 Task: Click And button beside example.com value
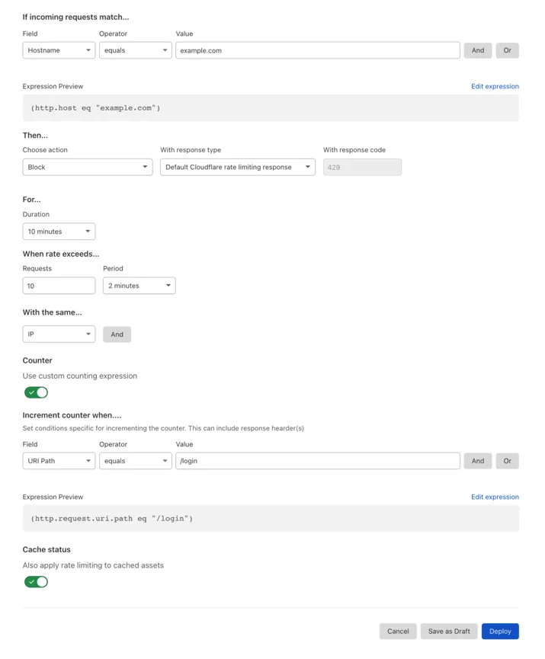[478, 50]
